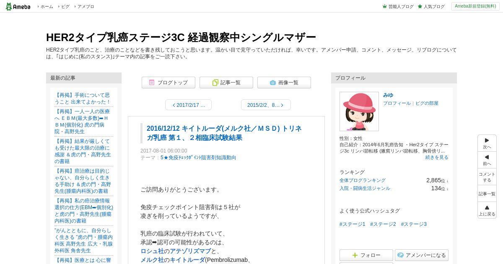
Task: Open メルク社 link in article body
Action: pyautogui.click(x=152, y=260)
